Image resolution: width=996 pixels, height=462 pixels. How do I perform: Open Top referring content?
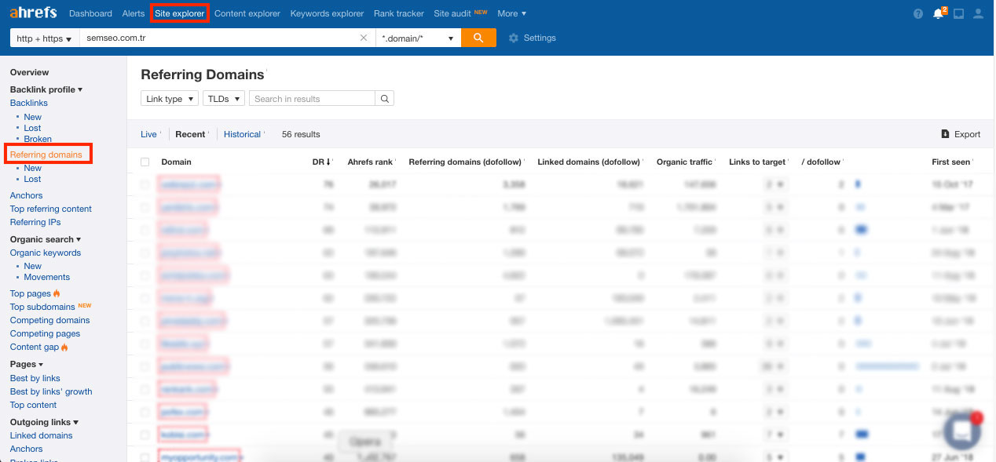click(50, 209)
